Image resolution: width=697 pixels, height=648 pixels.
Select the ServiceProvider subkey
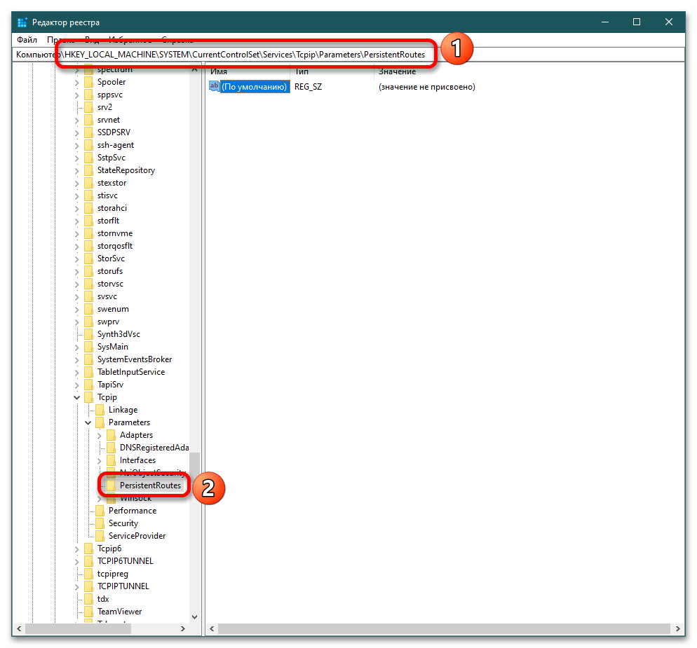pyautogui.click(x=137, y=536)
